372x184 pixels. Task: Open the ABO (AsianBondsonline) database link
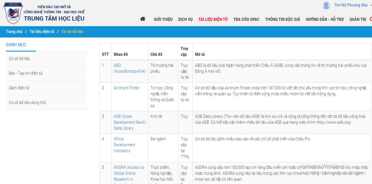(x=130, y=68)
